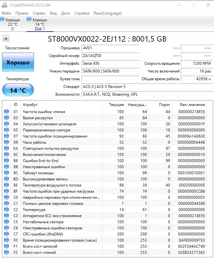Click status orb for attribute 01 read errors
The image size is (214, 258).
pyautogui.click(x=6, y=112)
